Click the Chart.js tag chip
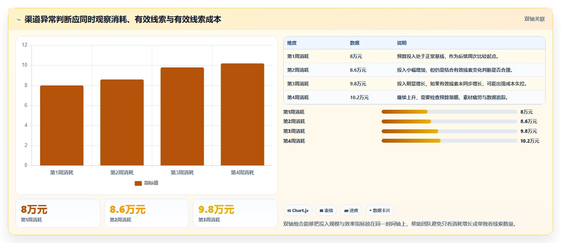This screenshot has height=243, width=561. [x=298, y=210]
